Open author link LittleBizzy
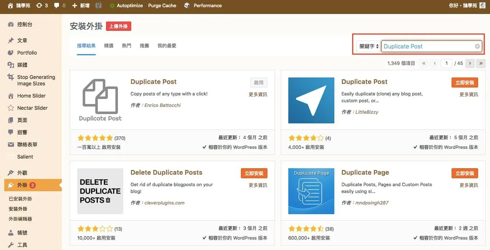Image resolution: width=490 pixels, height=250 pixels. (x=367, y=112)
